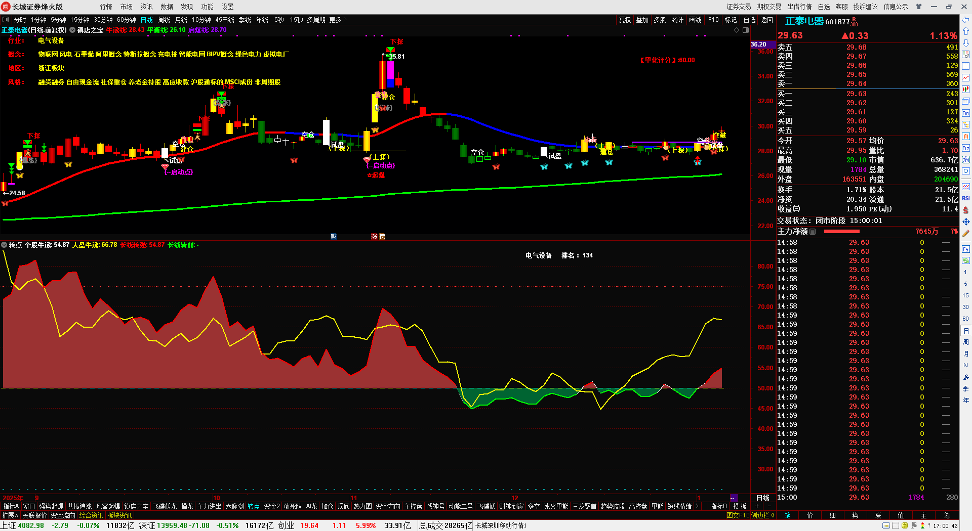Open the 叠加 overlay dropdown
The image size is (972, 531).
(x=642, y=20)
